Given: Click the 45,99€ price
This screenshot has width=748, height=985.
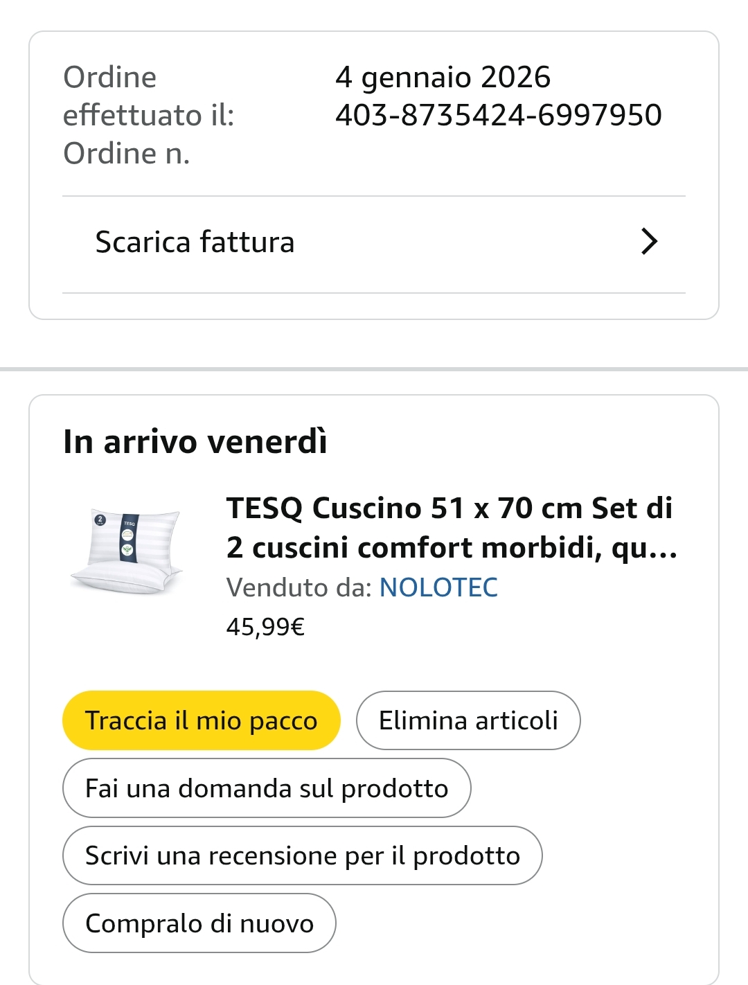Looking at the screenshot, I should (x=265, y=627).
